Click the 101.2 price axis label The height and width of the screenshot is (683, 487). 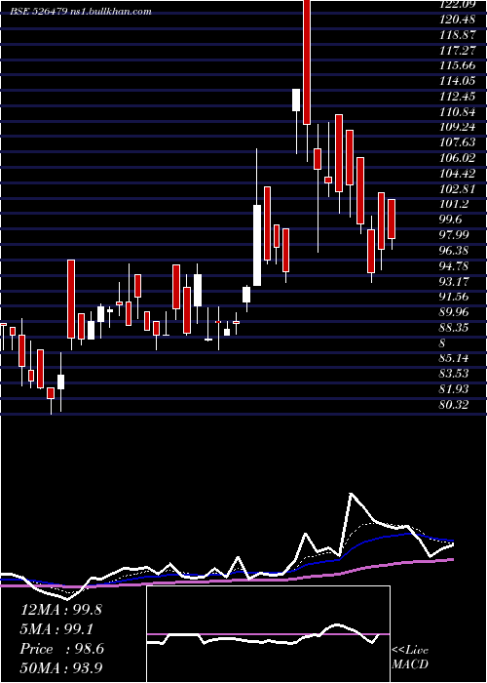[453, 204]
